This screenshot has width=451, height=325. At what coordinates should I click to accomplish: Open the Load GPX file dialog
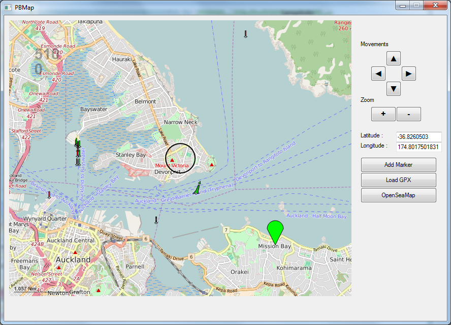coord(399,180)
